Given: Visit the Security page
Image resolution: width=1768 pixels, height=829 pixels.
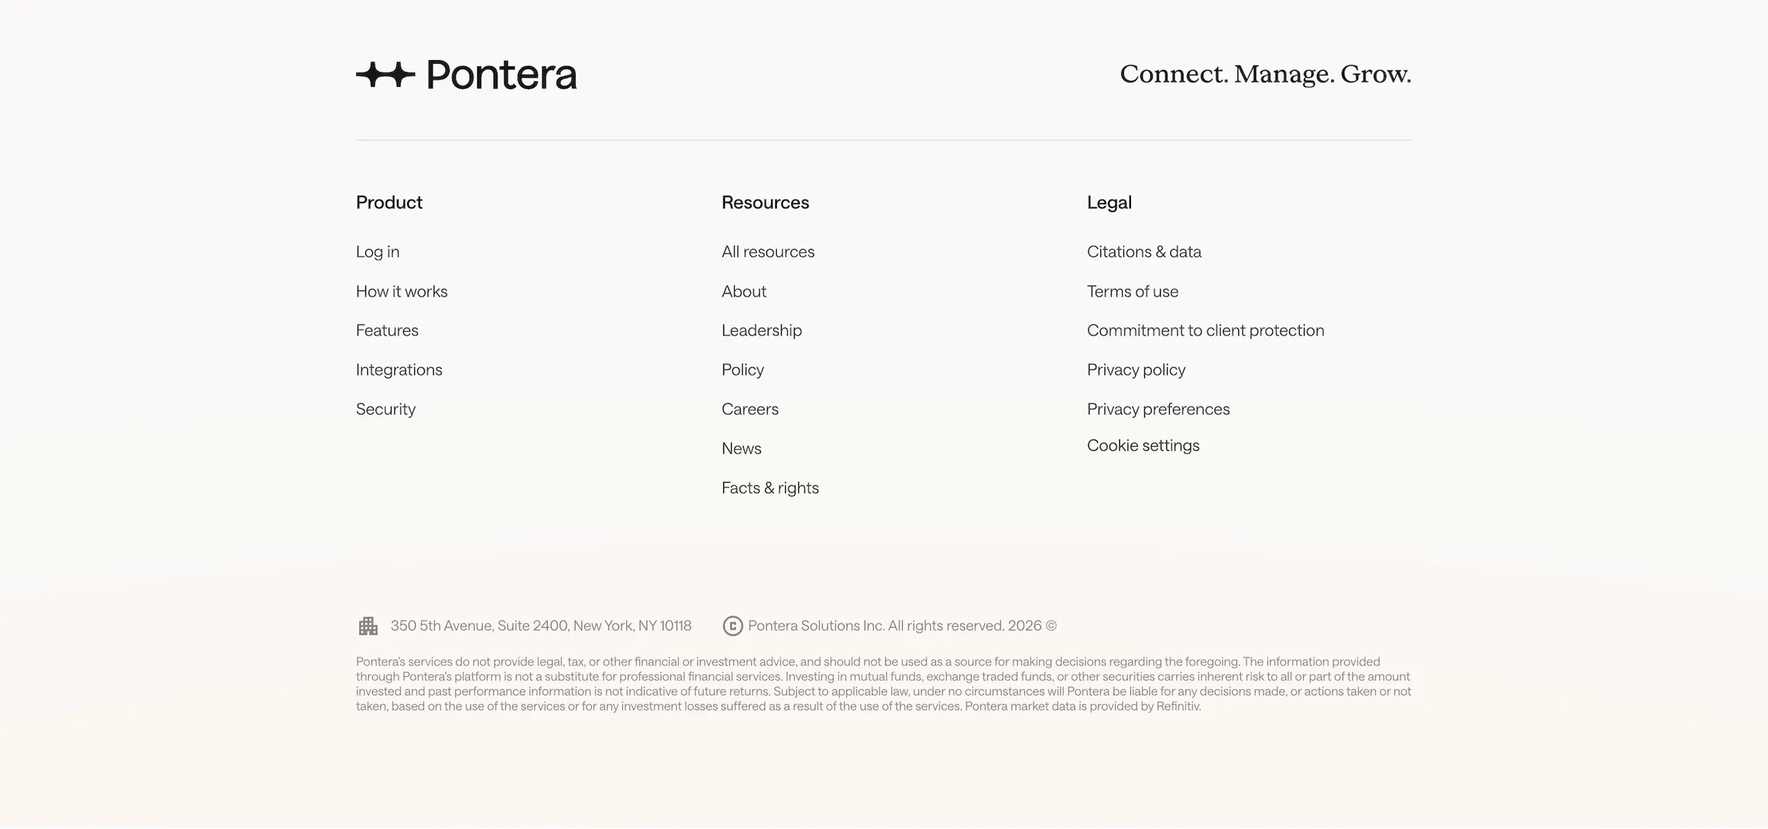Looking at the screenshot, I should pyautogui.click(x=386, y=409).
